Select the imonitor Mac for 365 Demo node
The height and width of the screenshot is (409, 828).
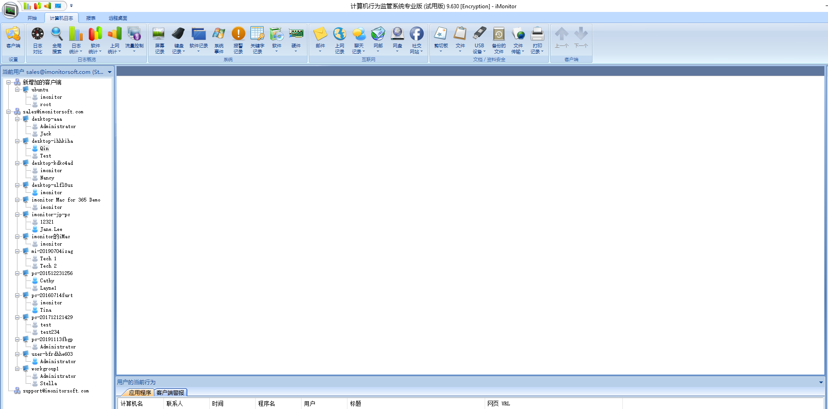(66, 200)
